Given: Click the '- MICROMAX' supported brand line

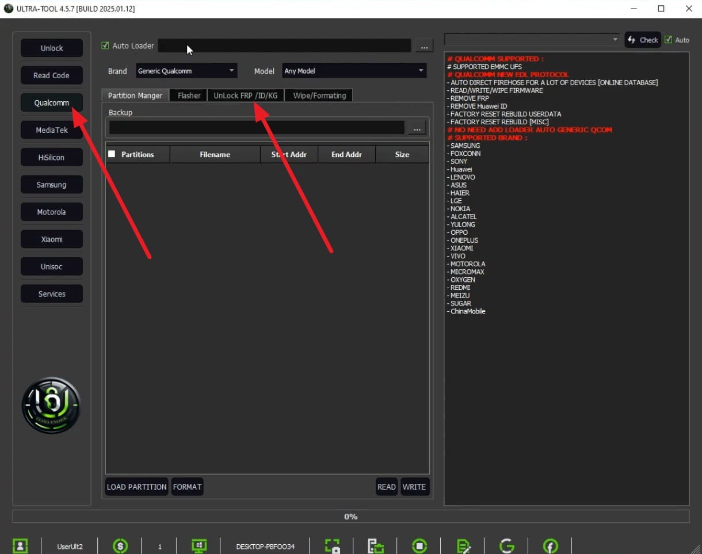Looking at the screenshot, I should [466, 272].
